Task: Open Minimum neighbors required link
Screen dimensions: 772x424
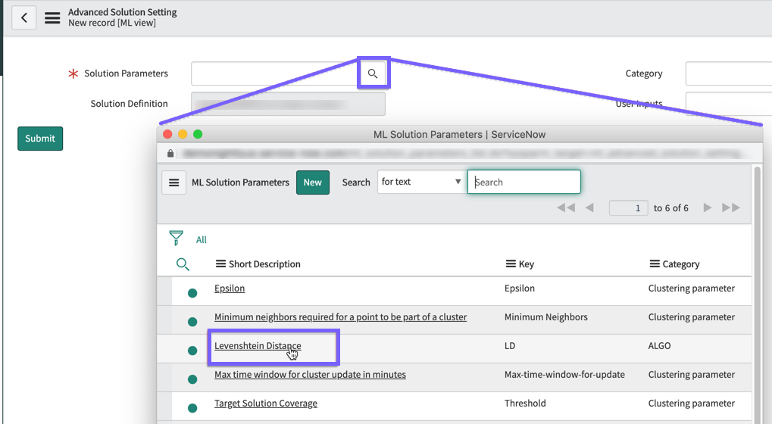Action: (341, 317)
